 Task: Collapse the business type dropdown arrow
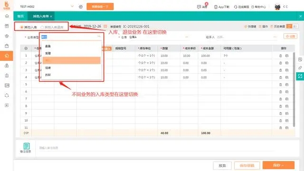(99, 37)
